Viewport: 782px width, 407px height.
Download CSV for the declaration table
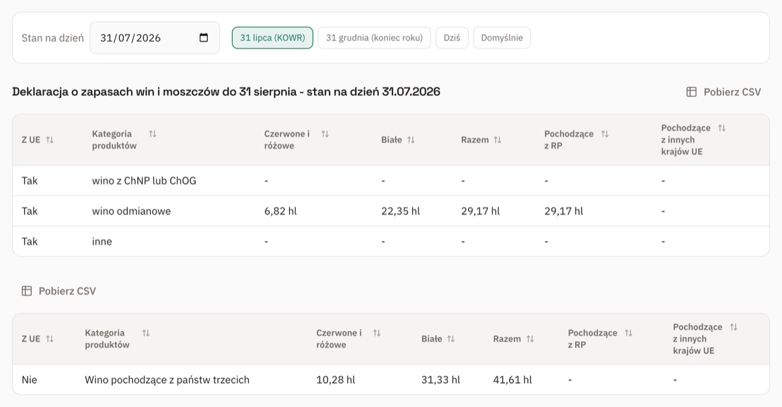pos(724,91)
